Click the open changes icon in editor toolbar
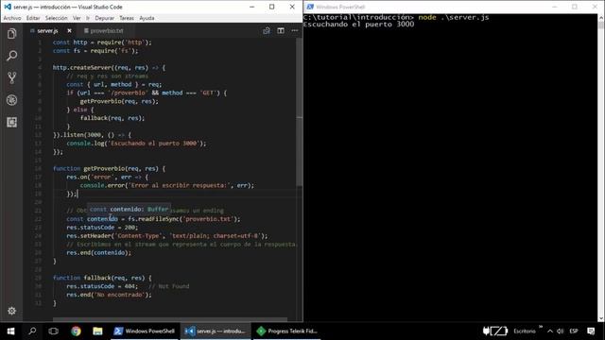605x340 pixels. click(x=267, y=30)
